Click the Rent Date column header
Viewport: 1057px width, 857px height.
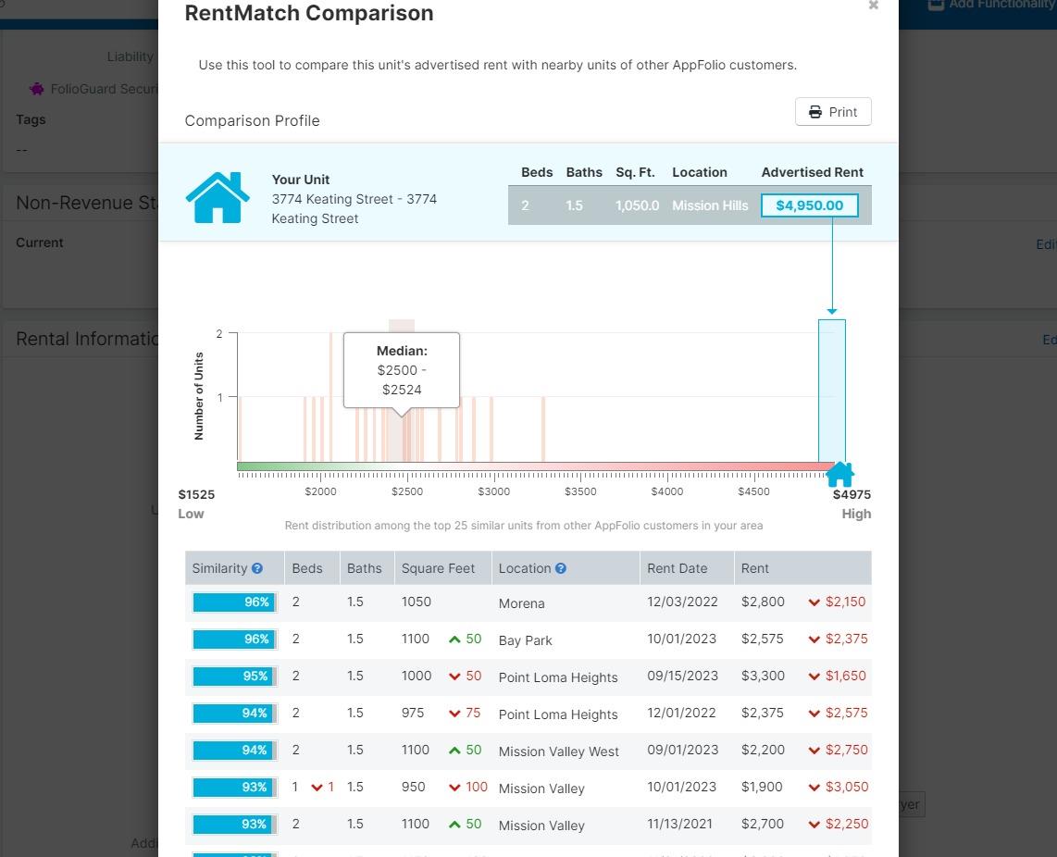tap(687, 568)
